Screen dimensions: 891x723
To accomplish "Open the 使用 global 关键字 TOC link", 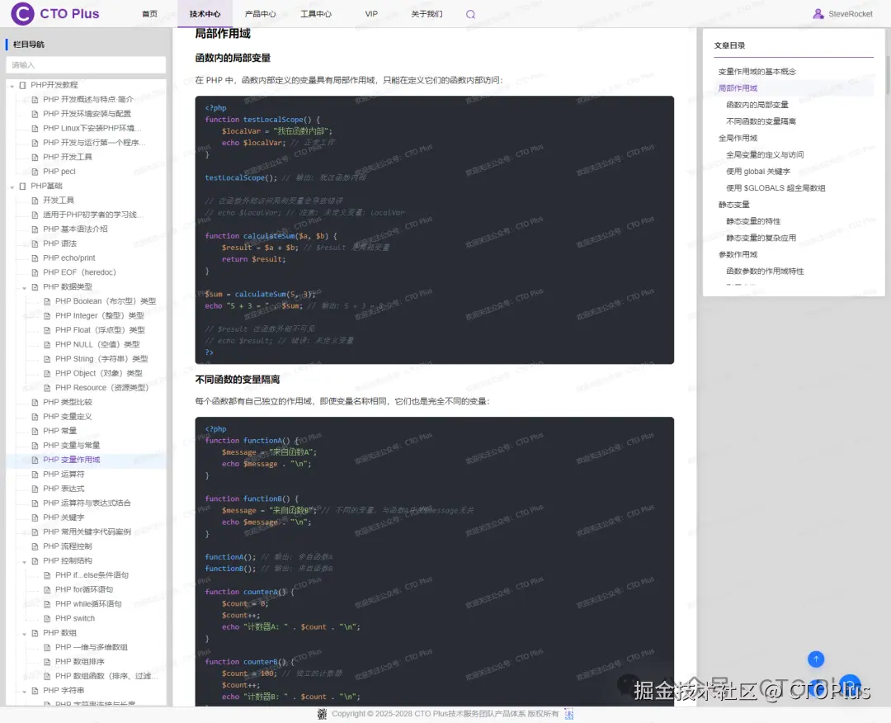I will coord(760,171).
